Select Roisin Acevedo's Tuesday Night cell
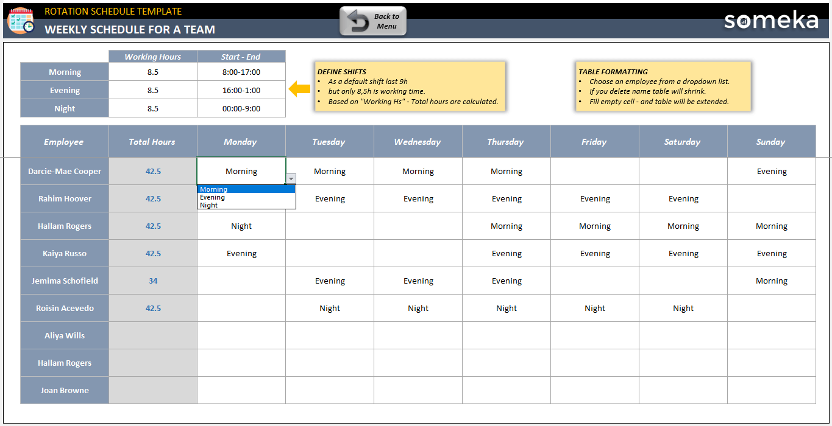 coord(330,308)
